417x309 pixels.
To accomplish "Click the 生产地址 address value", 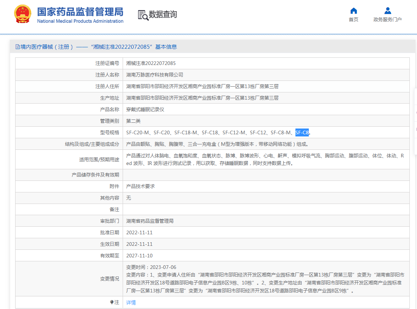I will pyautogui.click(x=202, y=98).
